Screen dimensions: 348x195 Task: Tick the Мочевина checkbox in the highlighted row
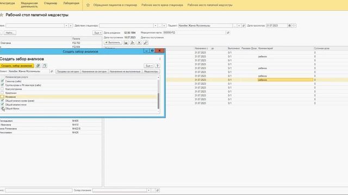pyautogui.click(x=2, y=96)
